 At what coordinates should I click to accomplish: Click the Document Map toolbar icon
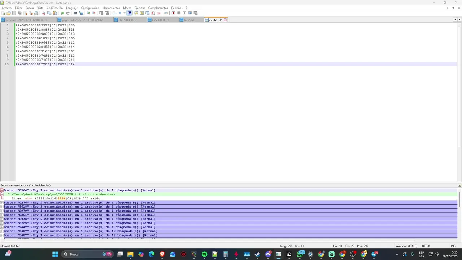142,13
